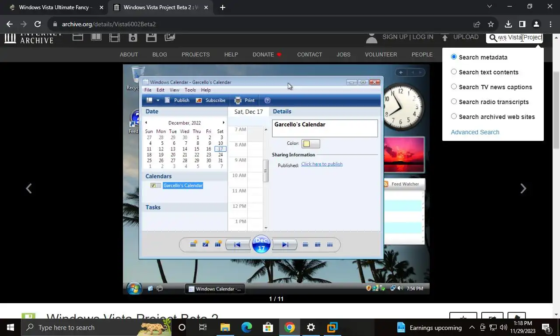Click the Windows Calendar screenshot image
Screen dimensions: 560x336
tap(276, 179)
